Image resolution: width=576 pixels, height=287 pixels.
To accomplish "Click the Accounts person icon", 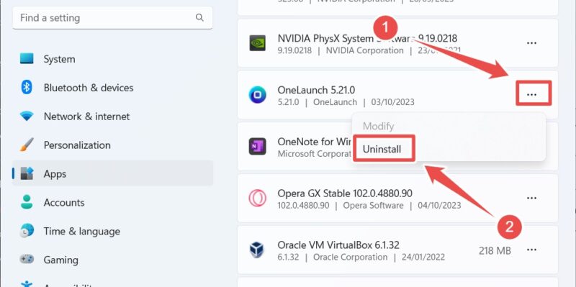I will (x=27, y=202).
